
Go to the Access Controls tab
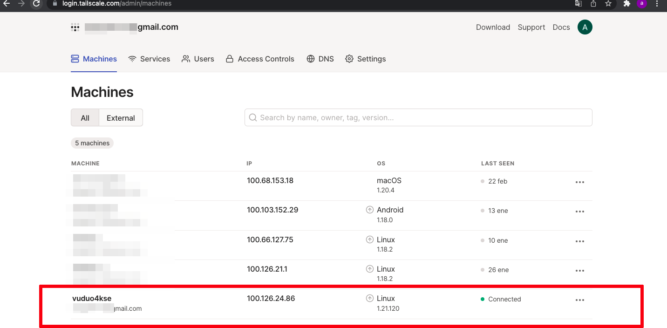click(x=260, y=59)
